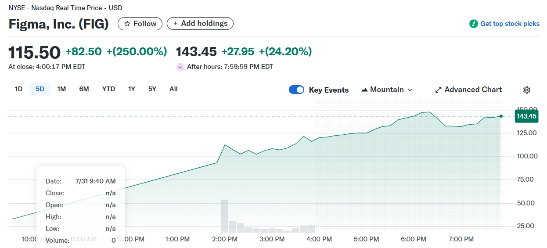Image resolution: width=547 pixels, height=248 pixels.
Task: Click the NYSE - Nasdaq Real Time Price label
Action: coord(55,8)
